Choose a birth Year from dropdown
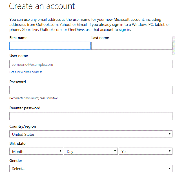The image size is (175, 174). click(145, 151)
